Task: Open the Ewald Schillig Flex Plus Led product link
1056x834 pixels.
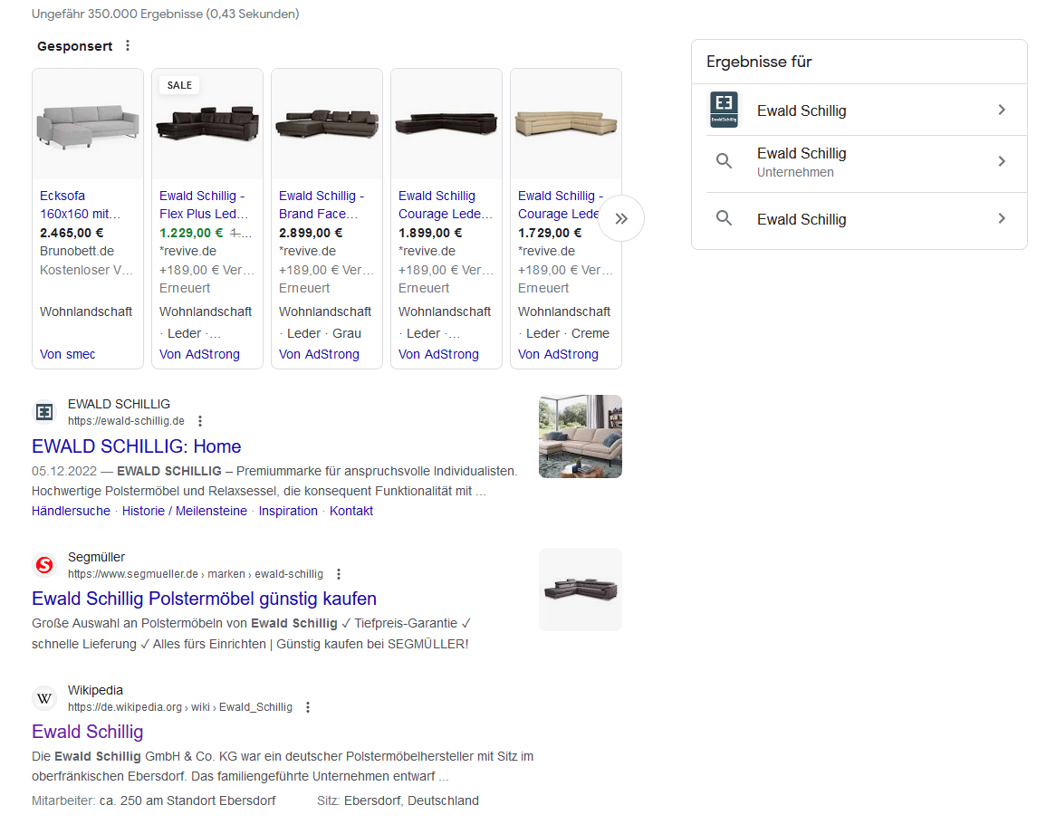Action: tap(204, 205)
